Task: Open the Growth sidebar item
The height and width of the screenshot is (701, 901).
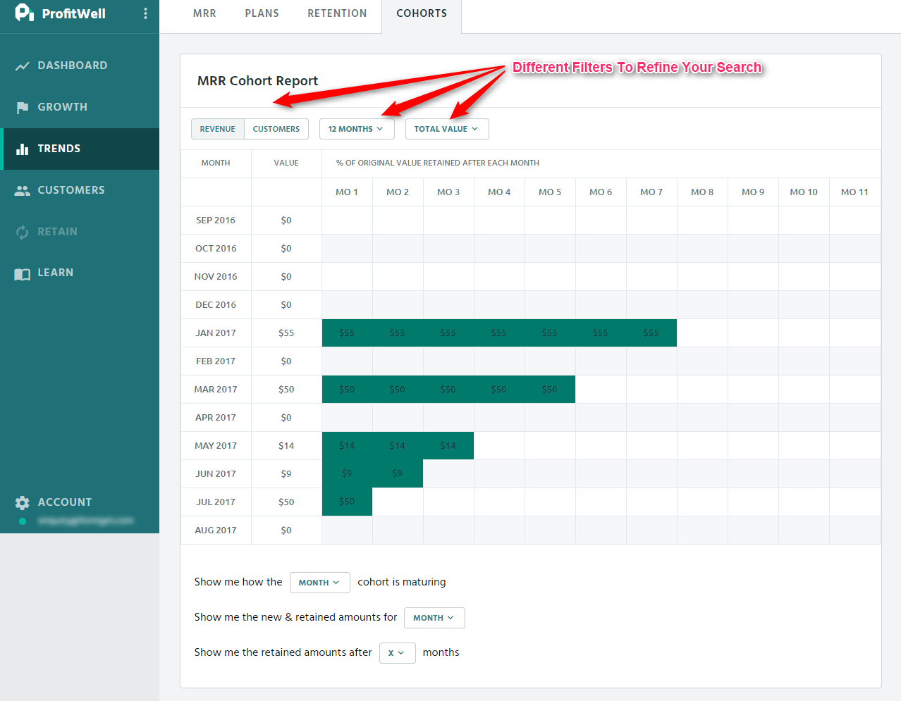Action: pyautogui.click(x=80, y=107)
